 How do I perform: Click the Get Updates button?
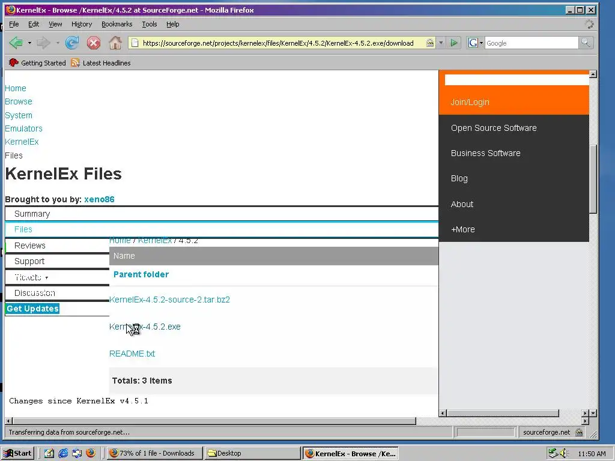coord(32,309)
